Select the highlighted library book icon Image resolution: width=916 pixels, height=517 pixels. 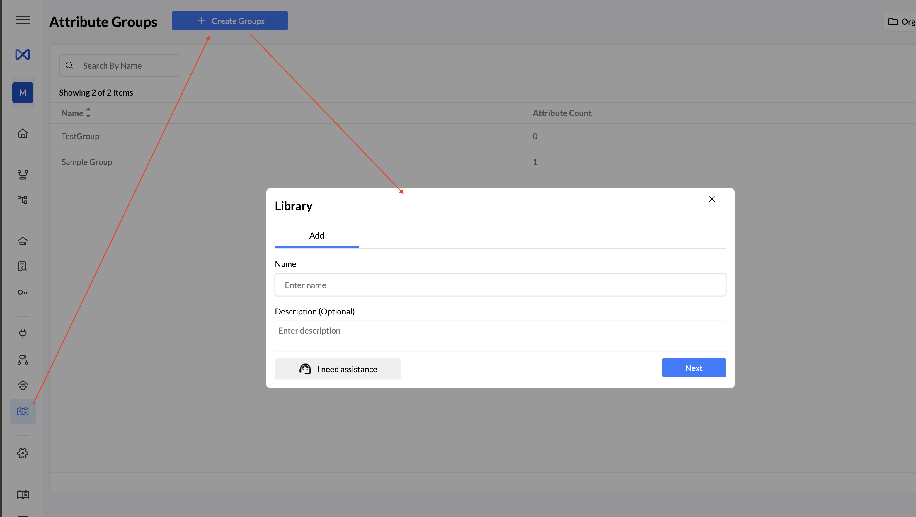23,411
